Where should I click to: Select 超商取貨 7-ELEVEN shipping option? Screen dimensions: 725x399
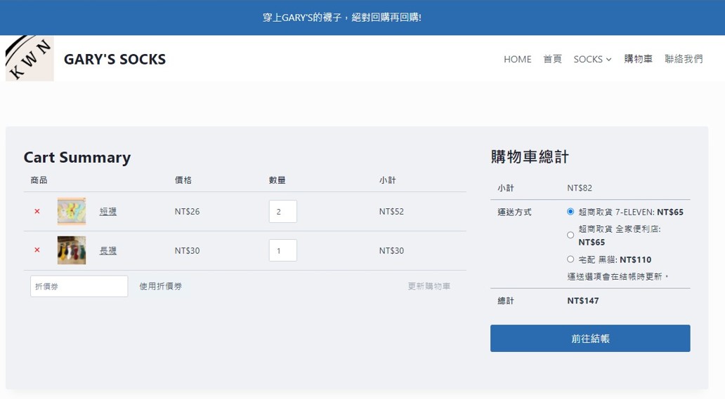[570, 211]
